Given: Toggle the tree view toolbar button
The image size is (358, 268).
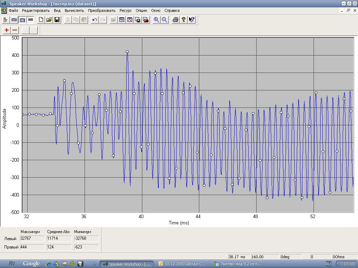Looking at the screenshot, I should [x=6, y=20].
